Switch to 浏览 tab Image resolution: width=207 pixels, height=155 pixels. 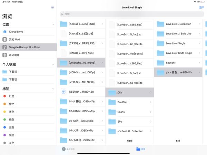pyautogui.click(x=141, y=149)
